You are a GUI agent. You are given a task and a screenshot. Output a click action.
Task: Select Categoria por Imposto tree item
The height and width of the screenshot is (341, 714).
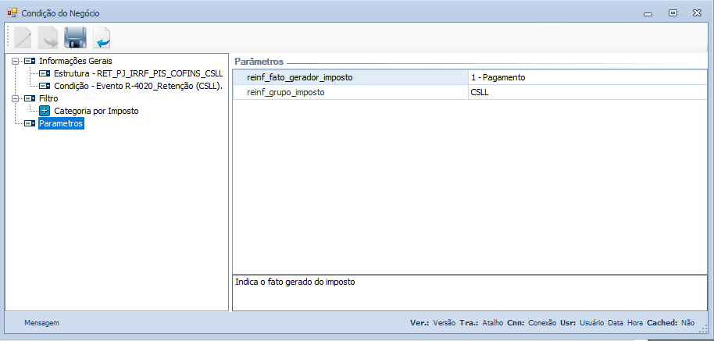97,111
